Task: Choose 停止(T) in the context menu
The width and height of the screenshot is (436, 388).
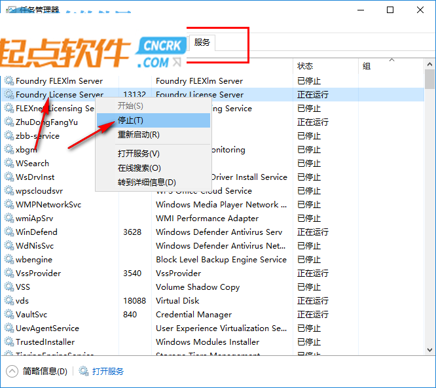Action: coord(153,120)
